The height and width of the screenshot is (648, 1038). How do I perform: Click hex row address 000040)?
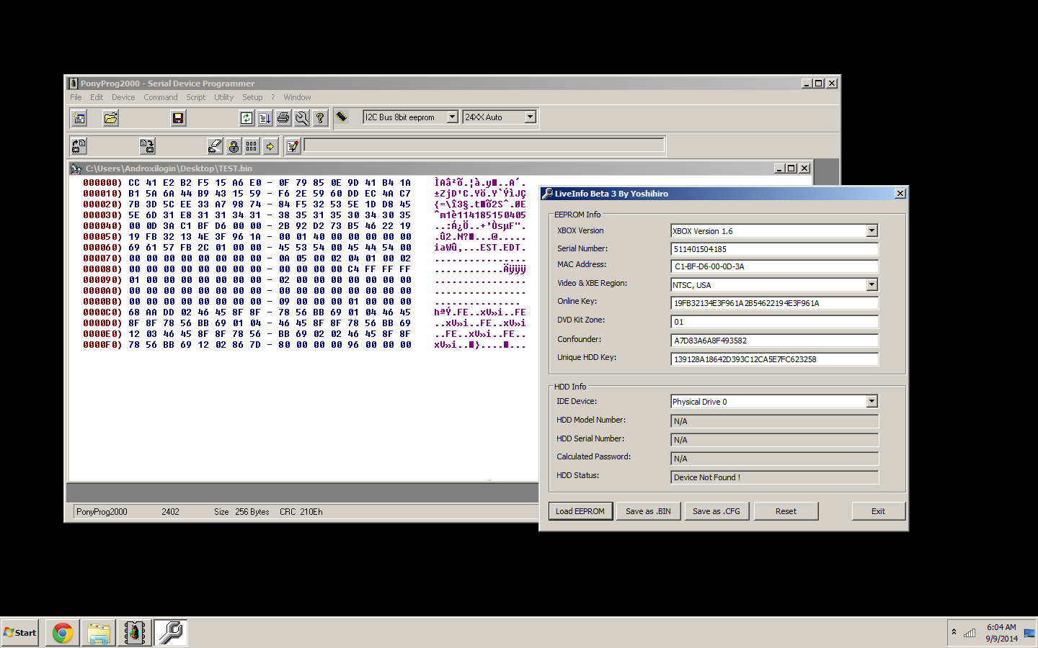point(102,226)
